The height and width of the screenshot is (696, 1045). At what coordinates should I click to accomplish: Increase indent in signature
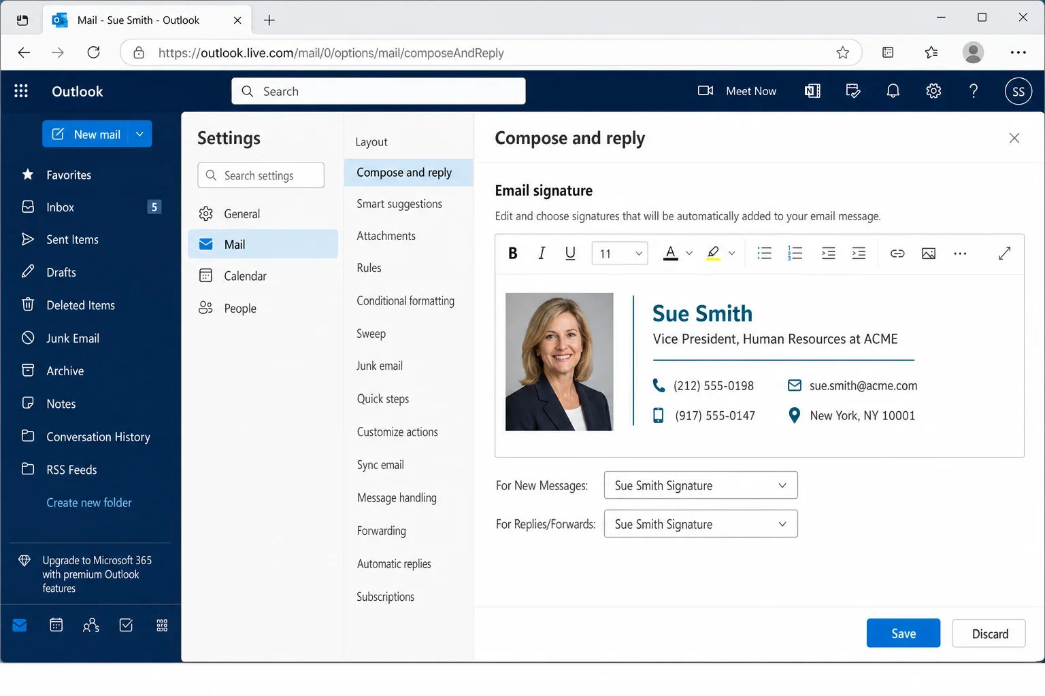click(x=859, y=254)
